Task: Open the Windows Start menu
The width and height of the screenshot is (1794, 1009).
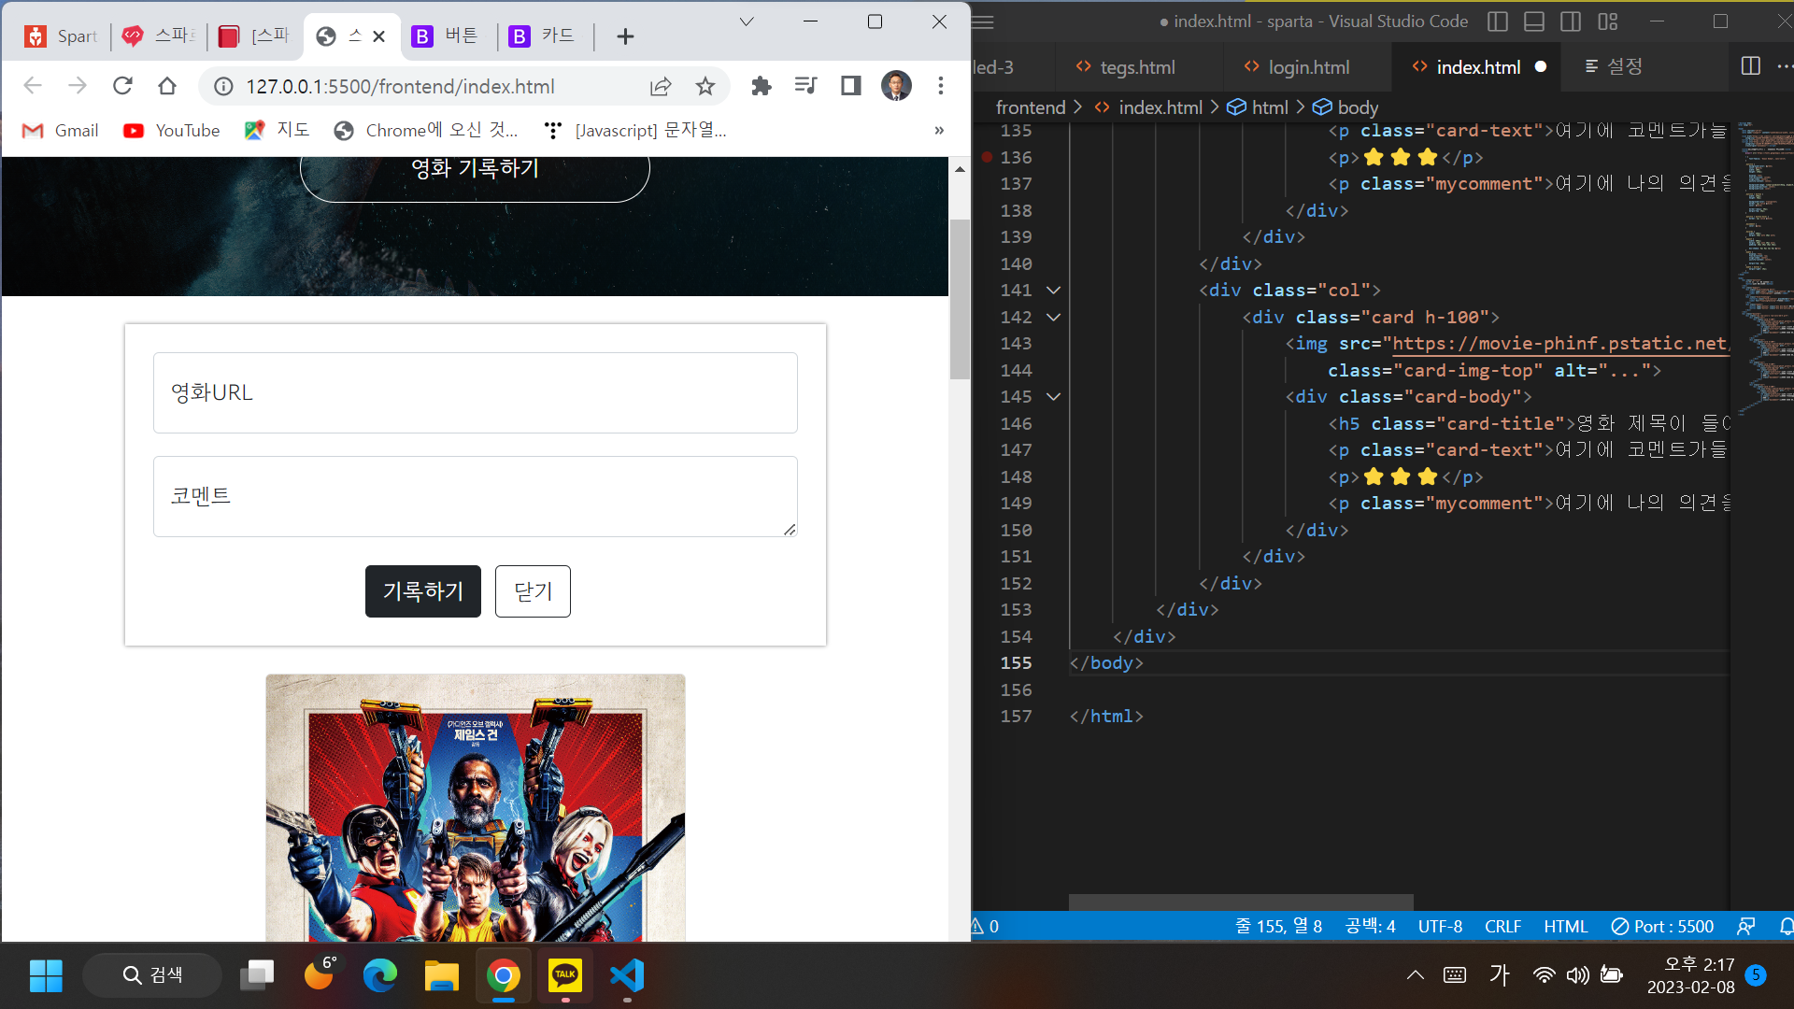Action: click(46, 975)
